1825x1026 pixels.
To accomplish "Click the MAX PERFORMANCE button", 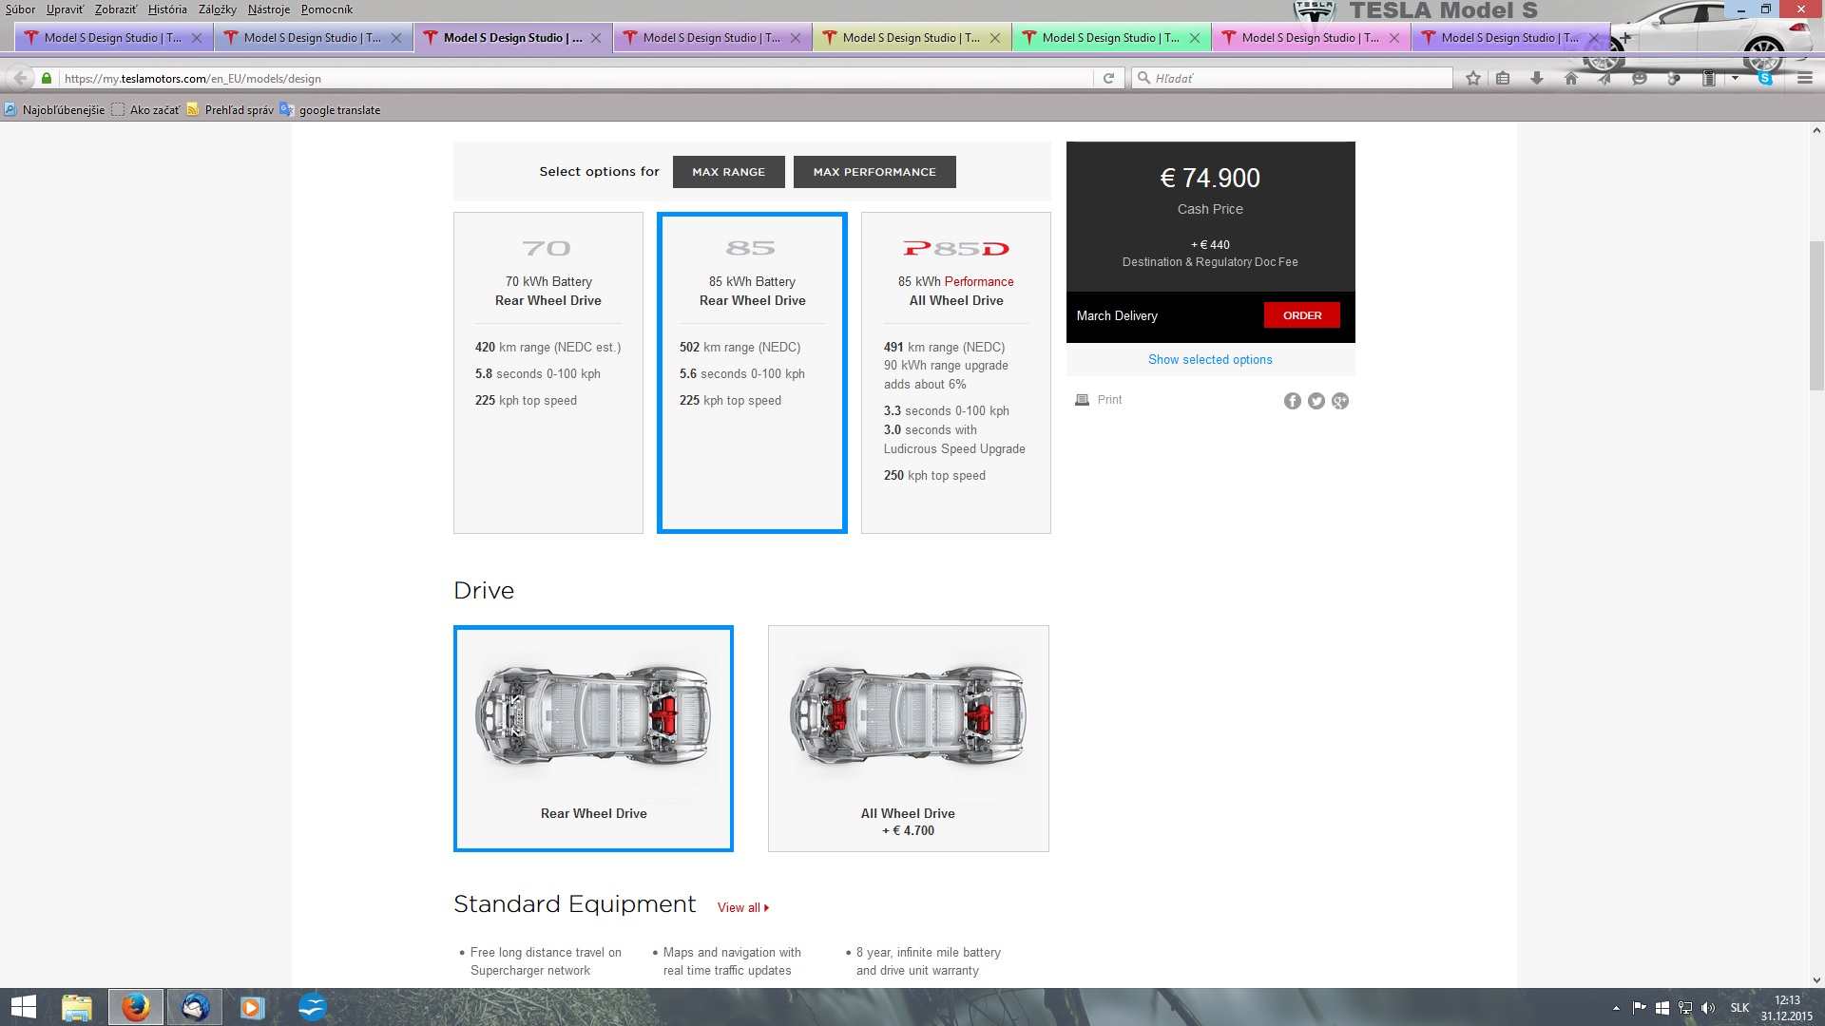I will click(874, 172).
